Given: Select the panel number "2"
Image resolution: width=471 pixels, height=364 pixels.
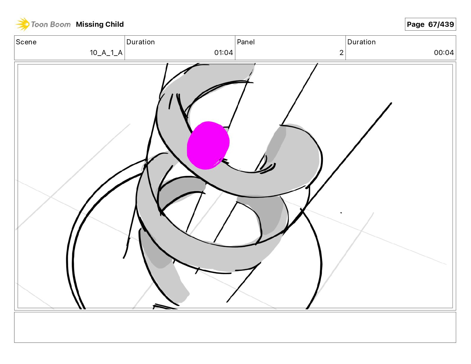Looking at the screenshot, I should 341,53.
